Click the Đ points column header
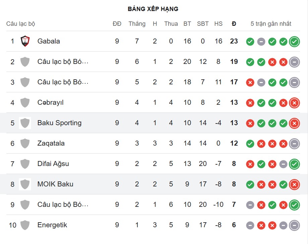The height and width of the screenshot is (244, 308). click(234, 24)
